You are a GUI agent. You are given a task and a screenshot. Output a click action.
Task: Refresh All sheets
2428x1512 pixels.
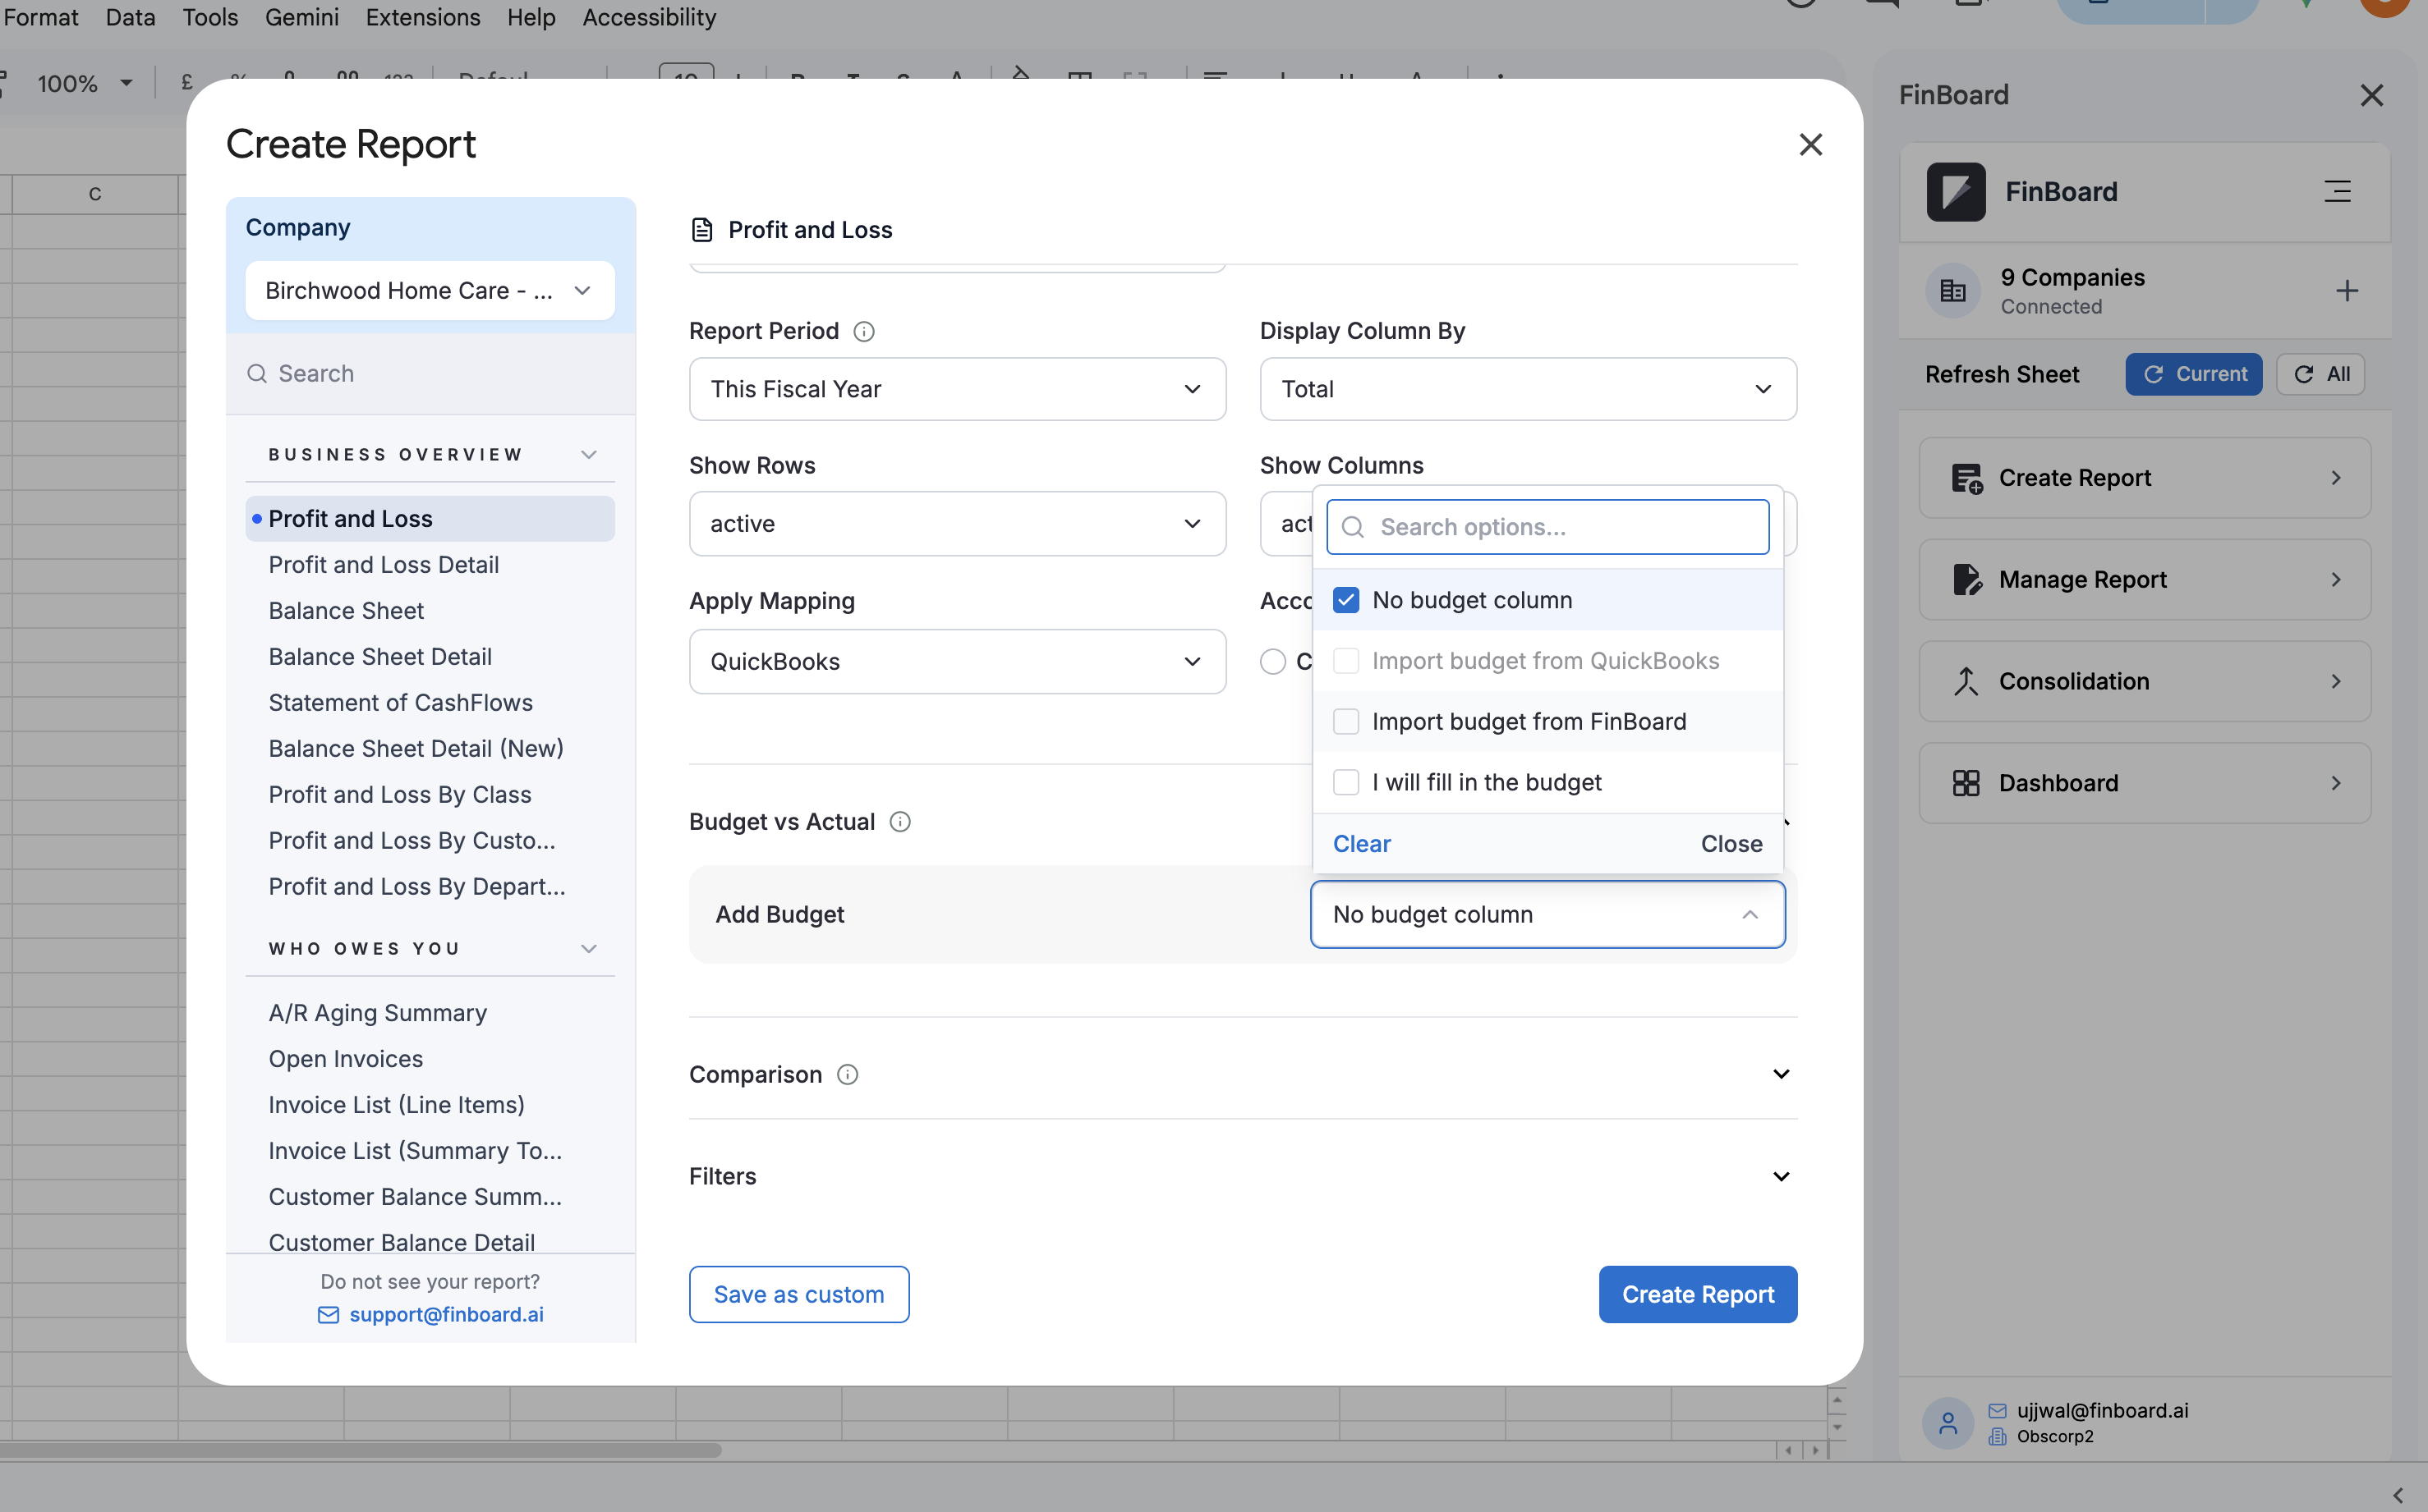point(2321,375)
